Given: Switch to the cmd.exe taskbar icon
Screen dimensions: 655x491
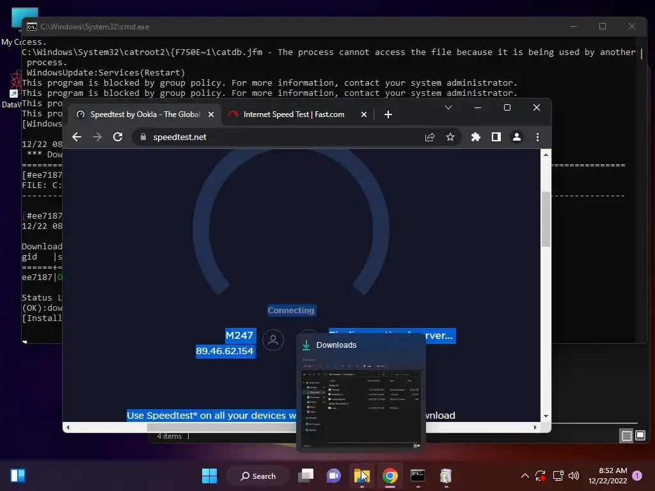Looking at the screenshot, I should pyautogui.click(x=418, y=476).
